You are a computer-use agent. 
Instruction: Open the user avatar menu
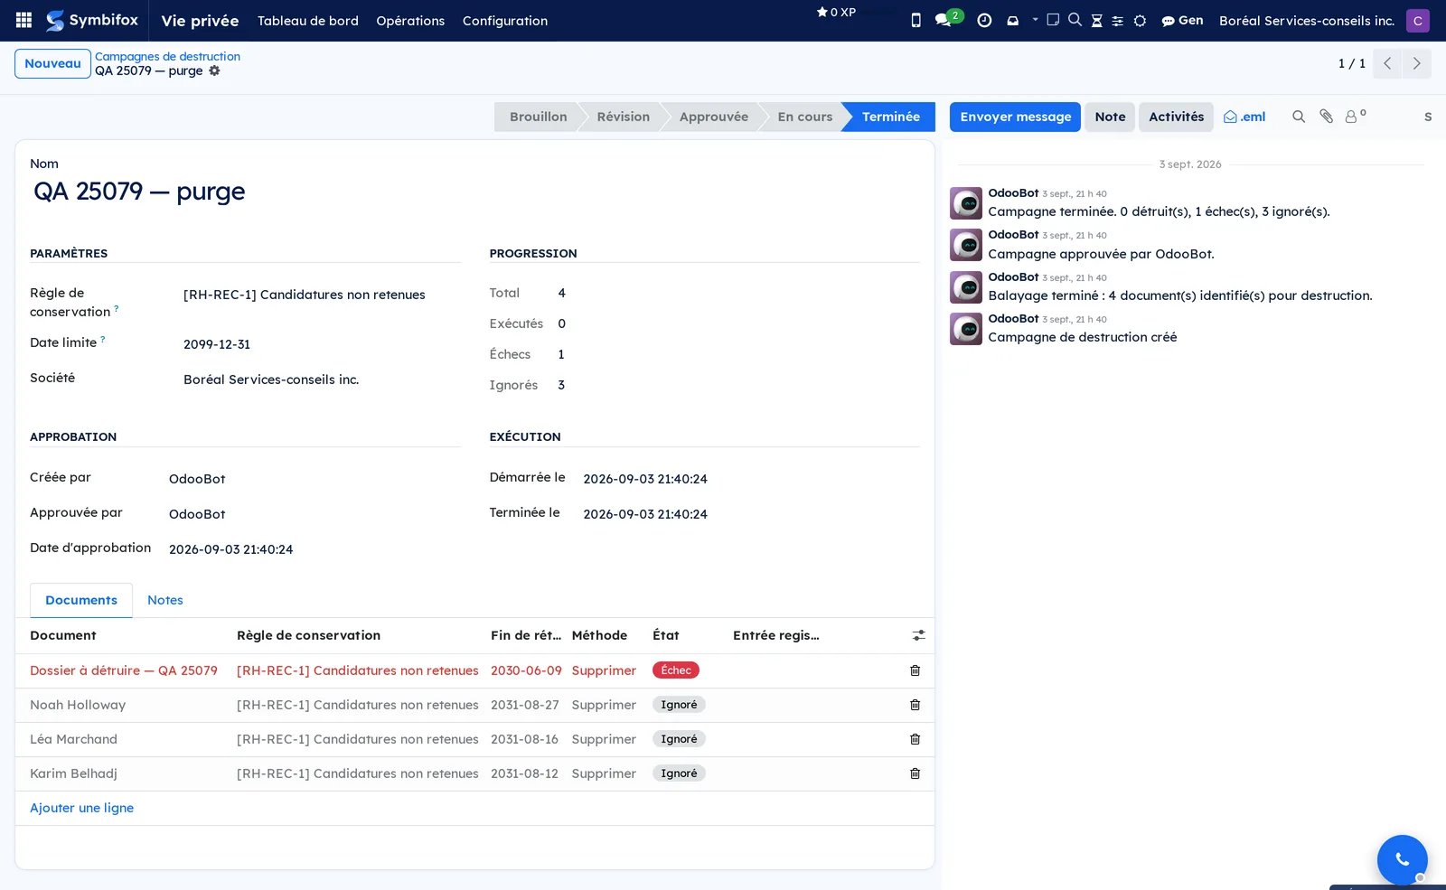1418,21
